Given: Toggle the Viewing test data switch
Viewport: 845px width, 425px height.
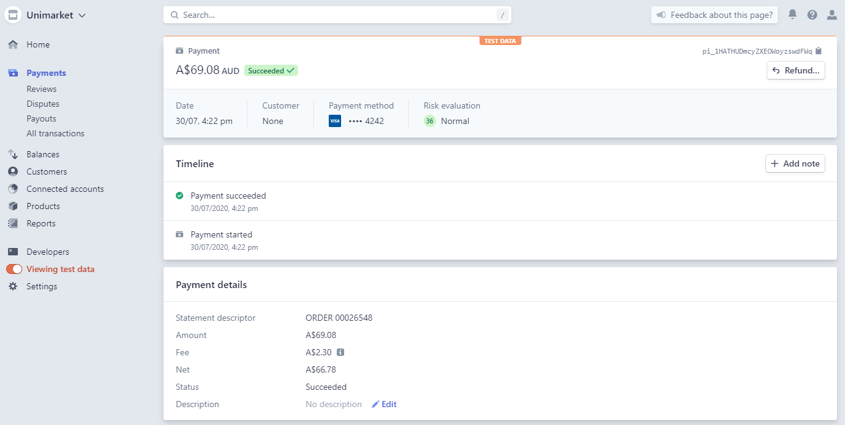Looking at the screenshot, I should pyautogui.click(x=14, y=269).
